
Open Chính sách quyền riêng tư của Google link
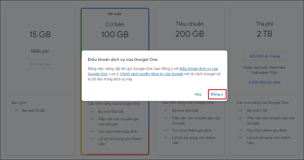(x=151, y=74)
